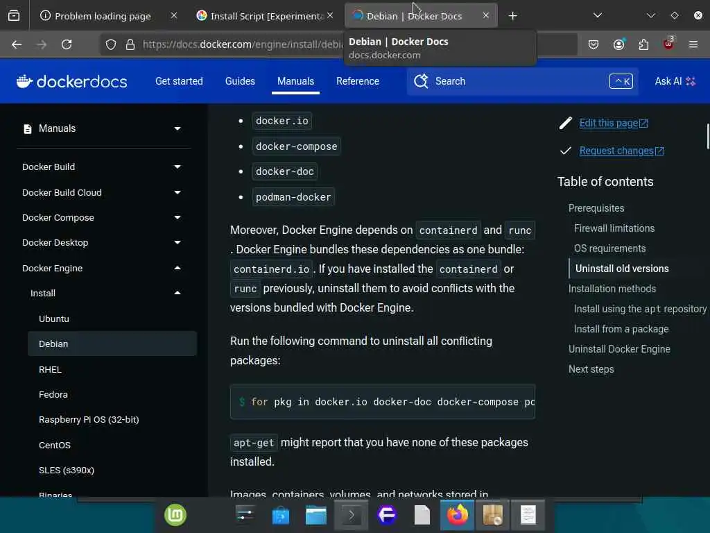Open the extensions puzzle icon
Viewport: 710px width, 533px height.
tap(643, 44)
